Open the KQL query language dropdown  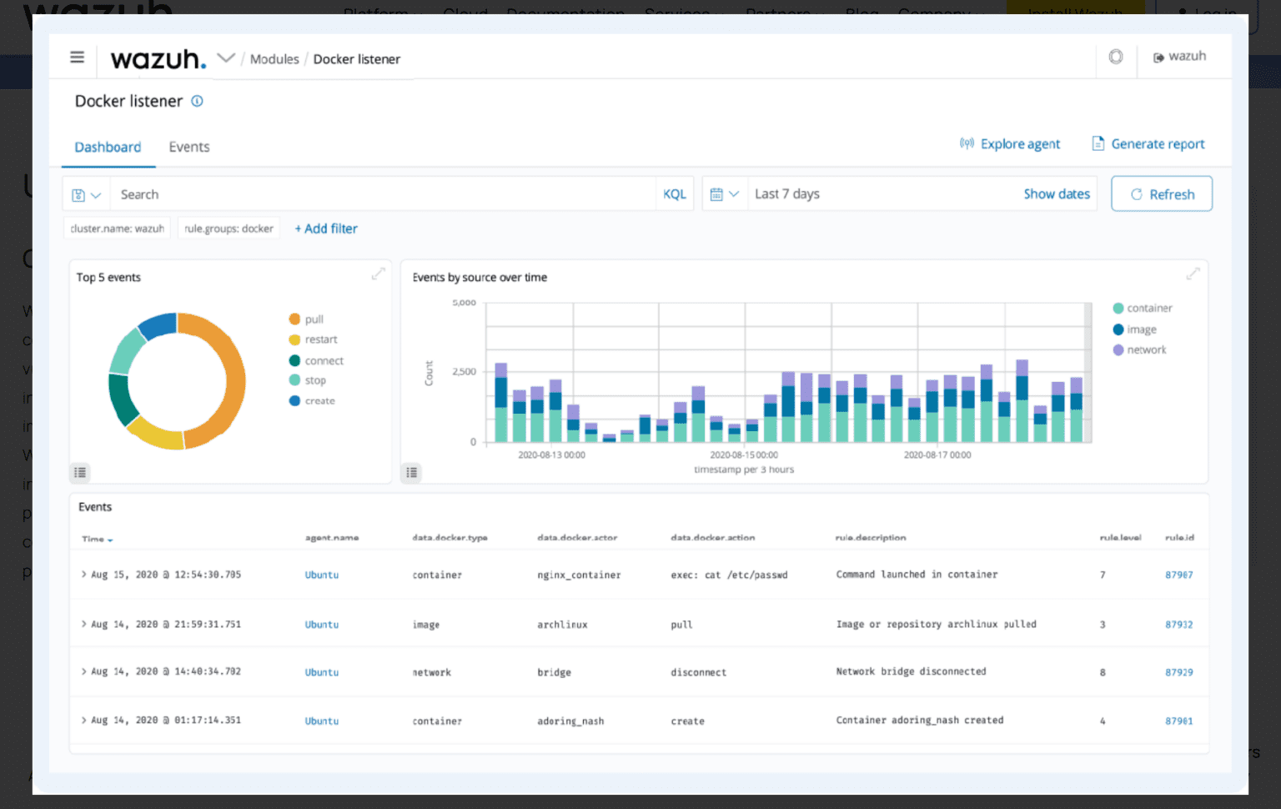675,193
